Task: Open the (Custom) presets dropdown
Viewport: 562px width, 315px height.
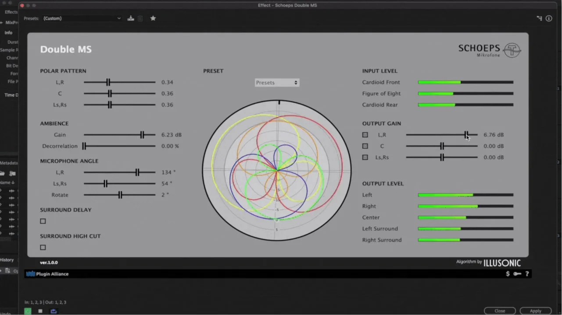Action: (x=82, y=18)
